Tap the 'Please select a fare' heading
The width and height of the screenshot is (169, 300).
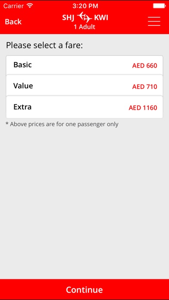coord(44,46)
